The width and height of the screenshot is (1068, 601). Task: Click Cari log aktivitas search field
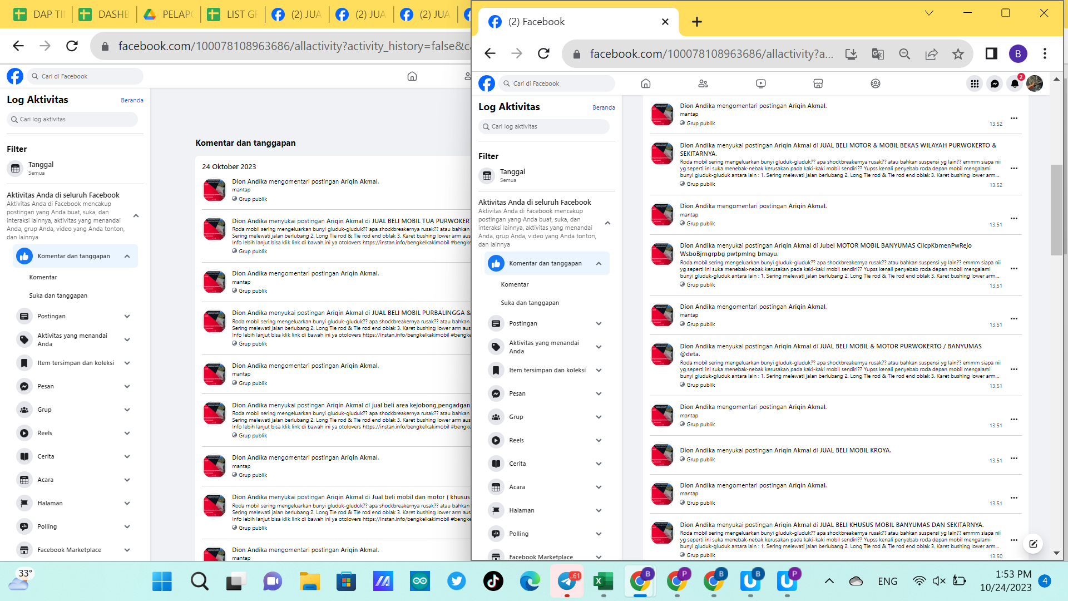click(544, 126)
